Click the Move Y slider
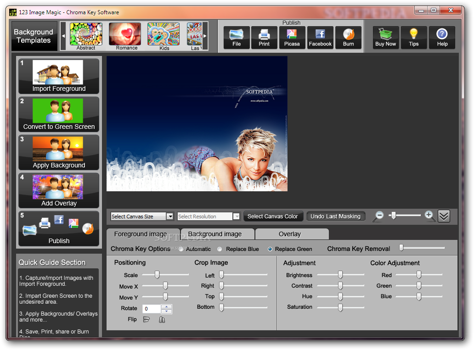The width and height of the screenshot is (474, 350). [x=165, y=296]
